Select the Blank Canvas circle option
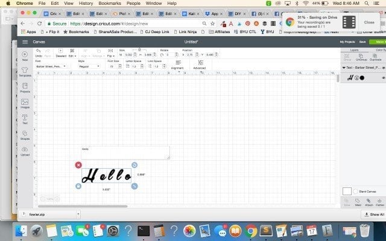Screen dimensions: 386x241 355,192
